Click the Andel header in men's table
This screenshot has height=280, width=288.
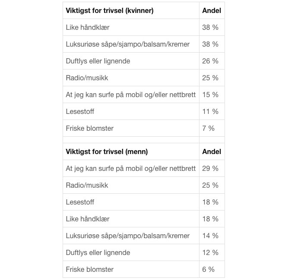point(212,151)
